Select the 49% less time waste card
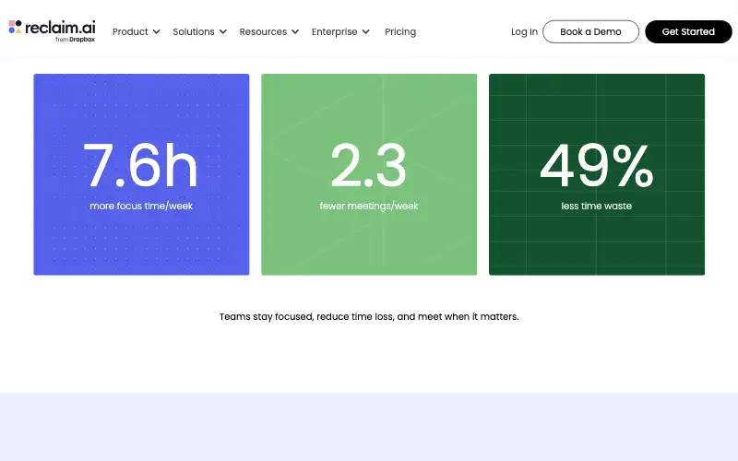Screen dimensions: 738x461 pyautogui.click(x=597, y=174)
